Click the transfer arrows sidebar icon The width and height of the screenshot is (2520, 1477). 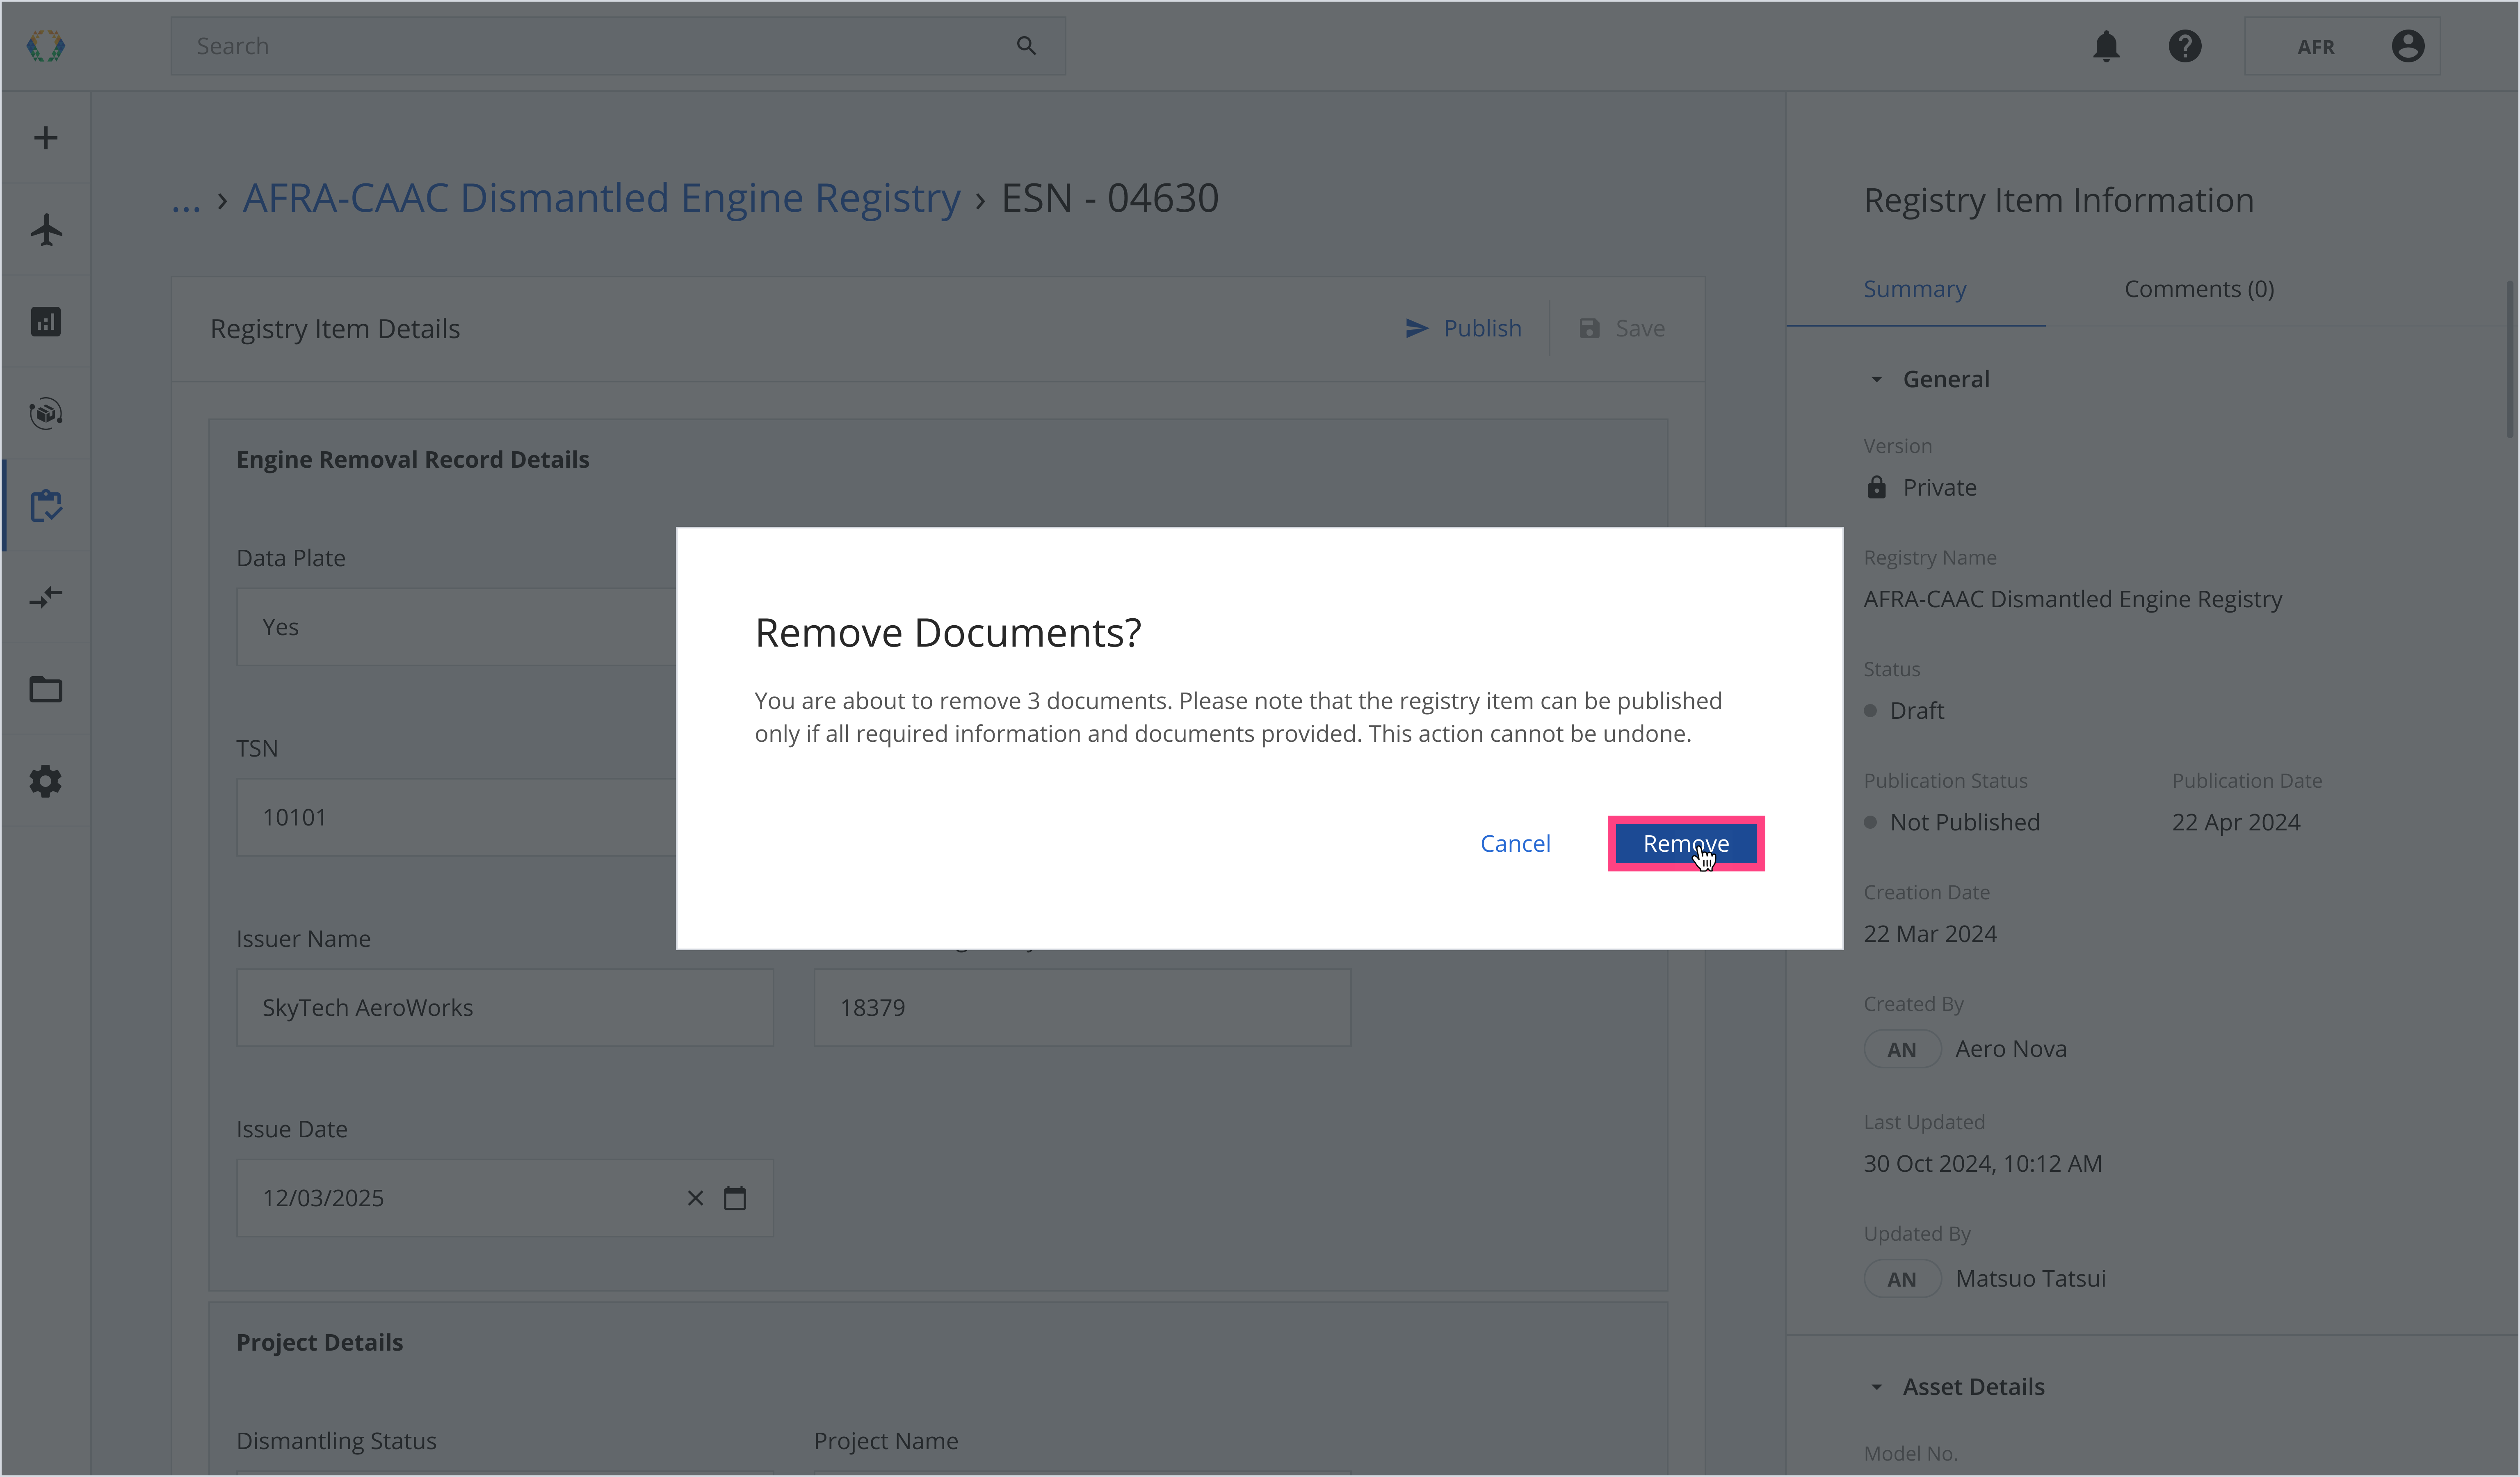coord(46,597)
